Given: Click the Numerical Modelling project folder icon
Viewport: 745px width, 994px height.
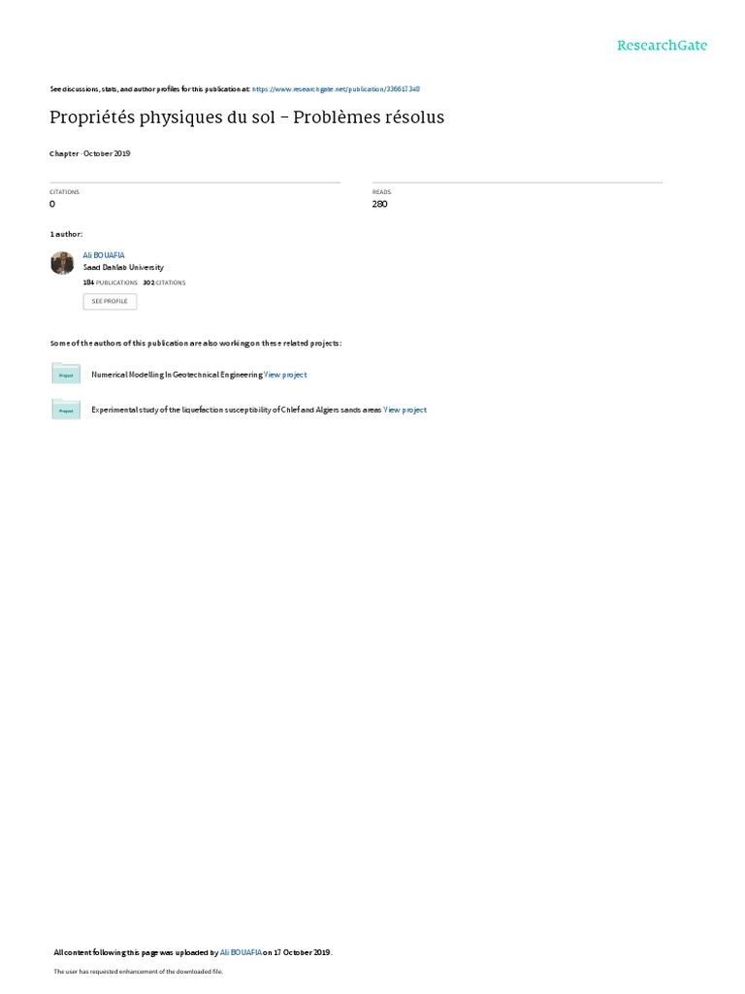Looking at the screenshot, I should tap(66, 374).
